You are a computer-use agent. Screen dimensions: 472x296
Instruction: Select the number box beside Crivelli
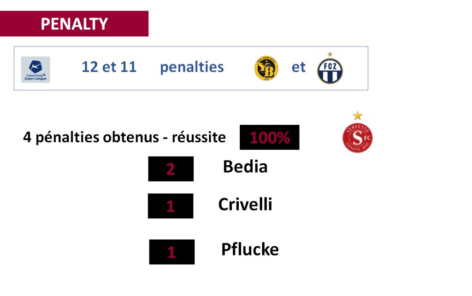click(171, 206)
